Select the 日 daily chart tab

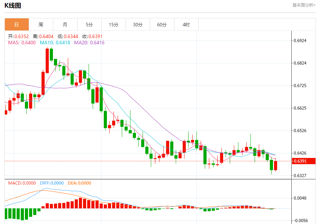point(17,25)
